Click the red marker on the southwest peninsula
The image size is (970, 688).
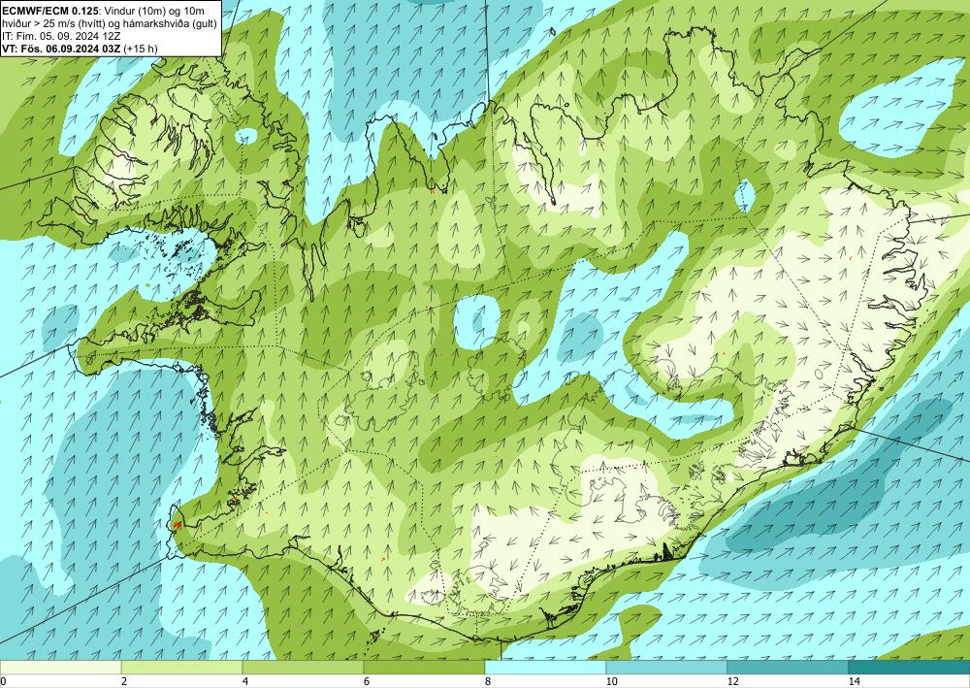pos(177,525)
